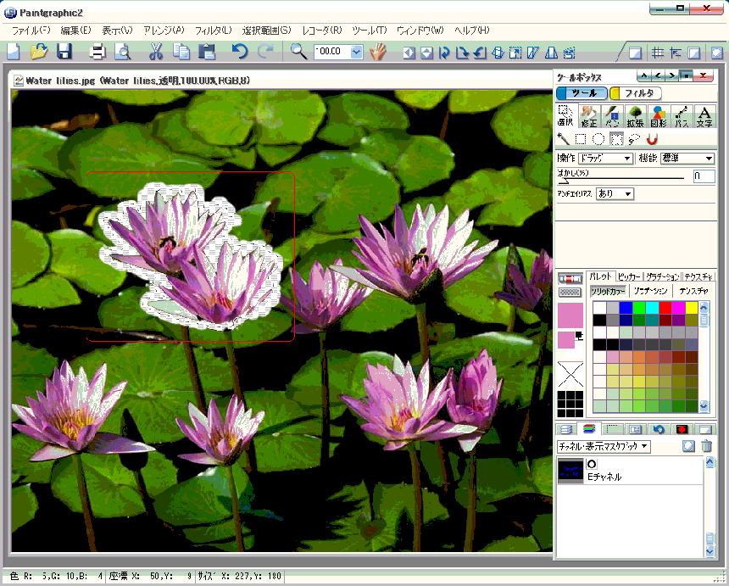This screenshot has width=729, height=586.
Task: Pick the bright red palette swatch
Action: 665,308
